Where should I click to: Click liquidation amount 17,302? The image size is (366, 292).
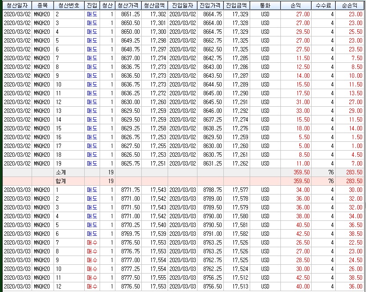pos(158,14)
